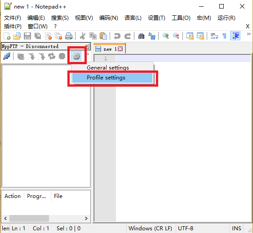Synchronize horizontal scrolling icon
This screenshot has height=233, width=253.
click(x=200, y=36)
